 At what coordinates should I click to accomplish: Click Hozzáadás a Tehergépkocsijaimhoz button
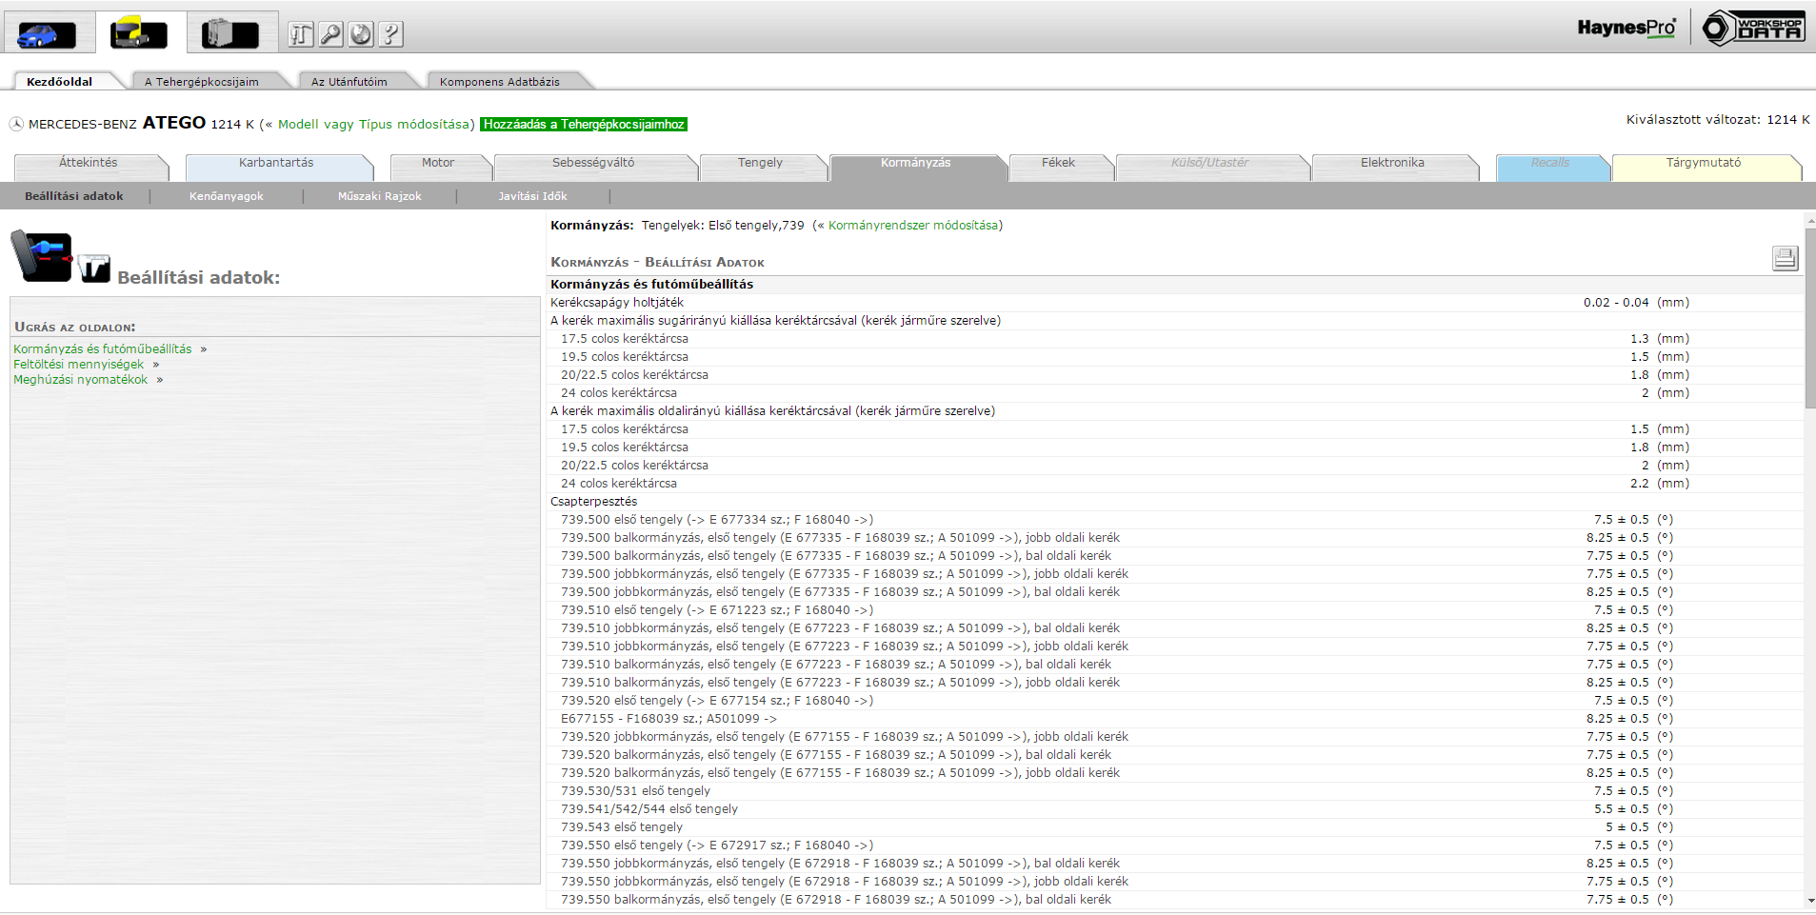click(583, 125)
